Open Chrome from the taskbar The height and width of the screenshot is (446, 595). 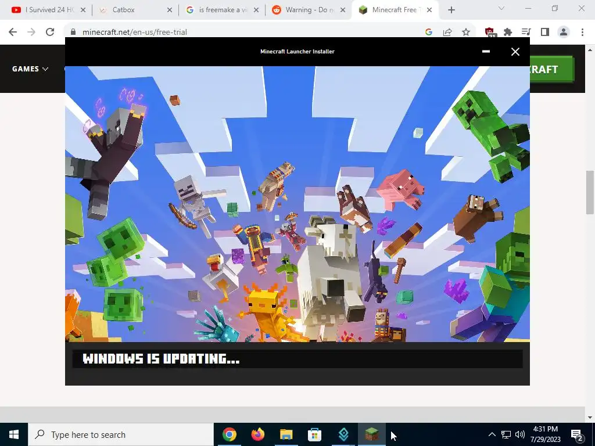coord(229,434)
